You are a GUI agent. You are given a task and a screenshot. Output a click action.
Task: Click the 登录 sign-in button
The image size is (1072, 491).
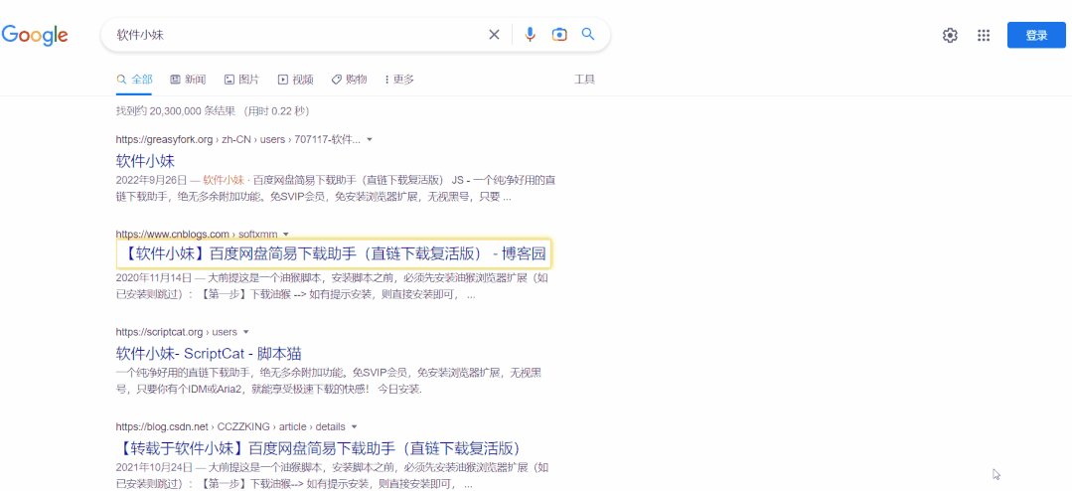(1036, 35)
